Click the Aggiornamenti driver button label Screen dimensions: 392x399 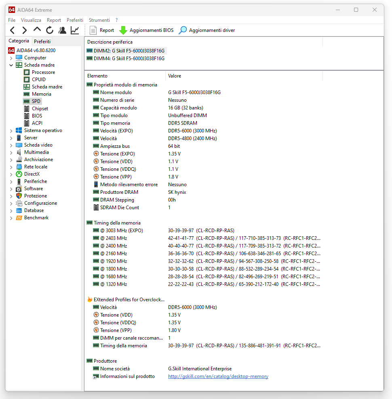pos(212,30)
